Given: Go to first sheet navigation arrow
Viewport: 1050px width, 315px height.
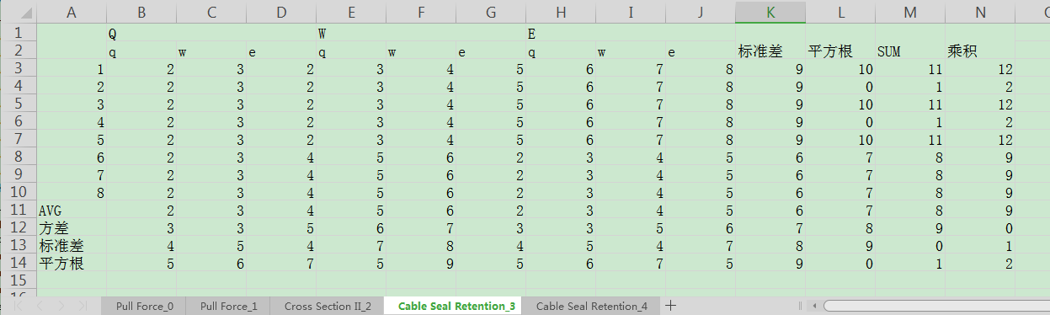Looking at the screenshot, I should click(x=19, y=306).
